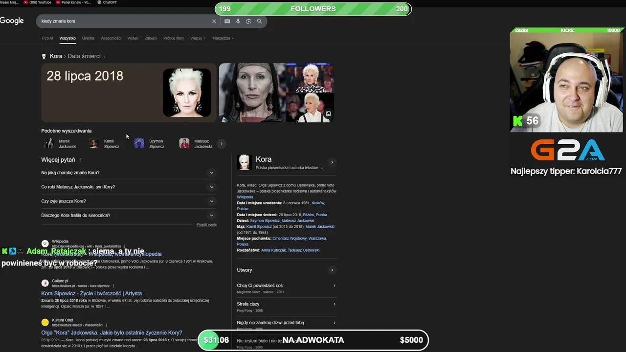Click the 28 lipca 2018 date answer
The height and width of the screenshot is (352, 626).
click(85, 76)
